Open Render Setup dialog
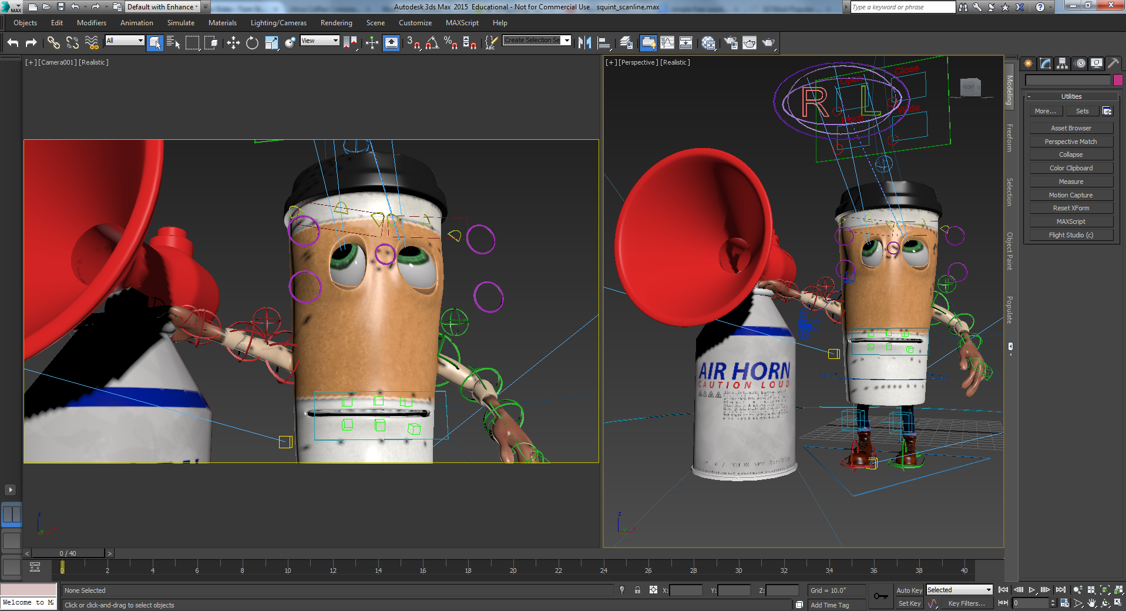The height and width of the screenshot is (611, 1126). 731,42
